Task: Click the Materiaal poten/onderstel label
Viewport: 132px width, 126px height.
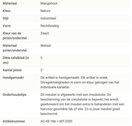Action: 15,48
